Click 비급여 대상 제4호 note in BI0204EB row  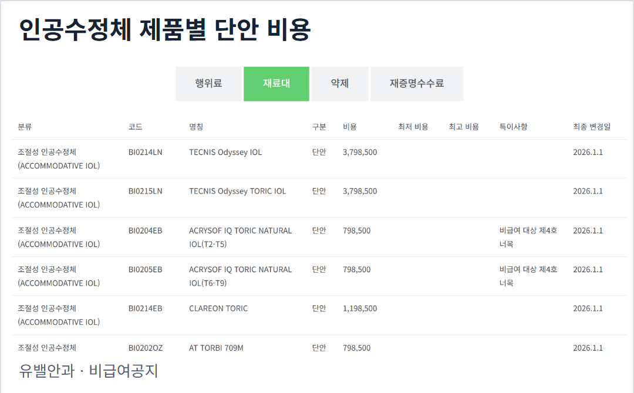[x=528, y=238]
